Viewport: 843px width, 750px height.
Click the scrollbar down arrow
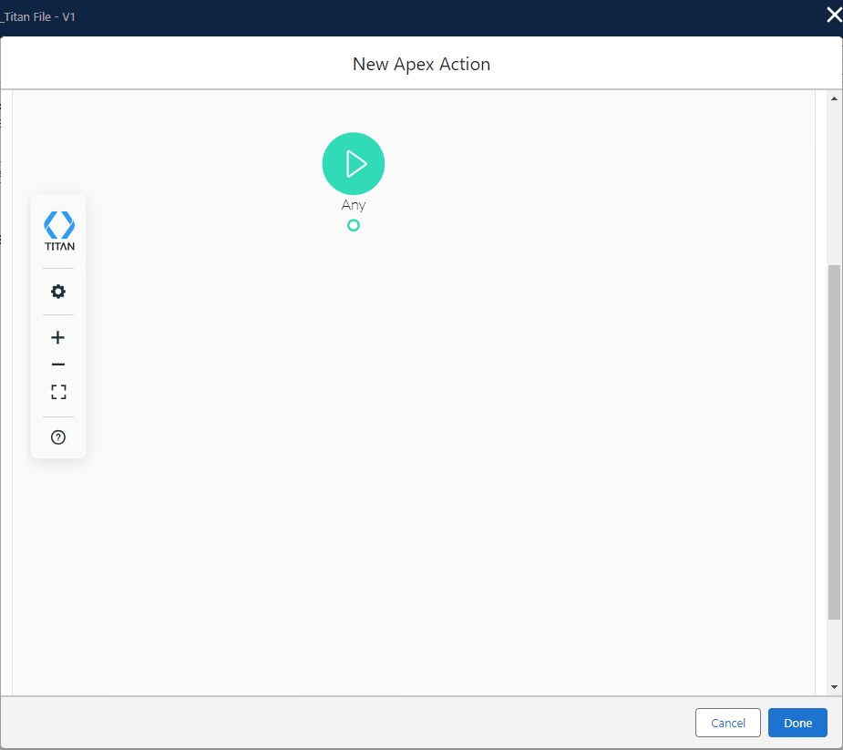pos(833,686)
